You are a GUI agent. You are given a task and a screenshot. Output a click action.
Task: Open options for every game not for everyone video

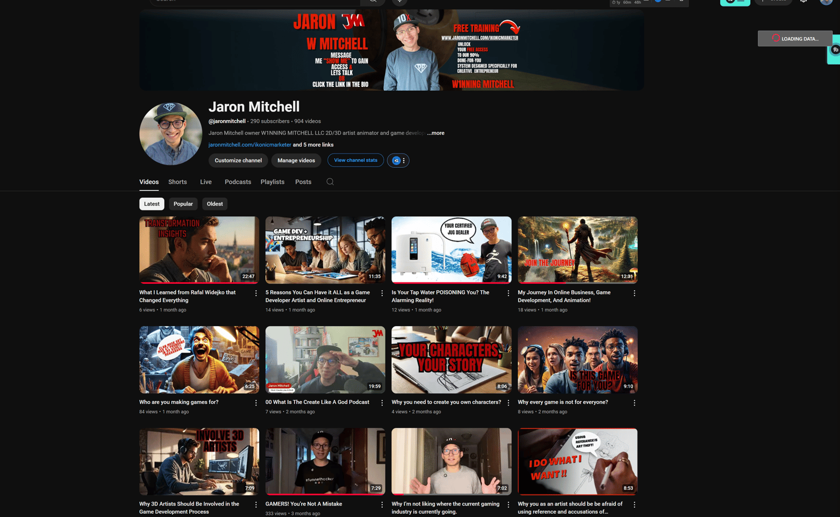tap(634, 403)
